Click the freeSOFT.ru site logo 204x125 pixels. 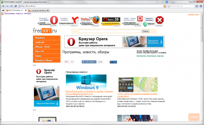pyautogui.click(x=45, y=31)
